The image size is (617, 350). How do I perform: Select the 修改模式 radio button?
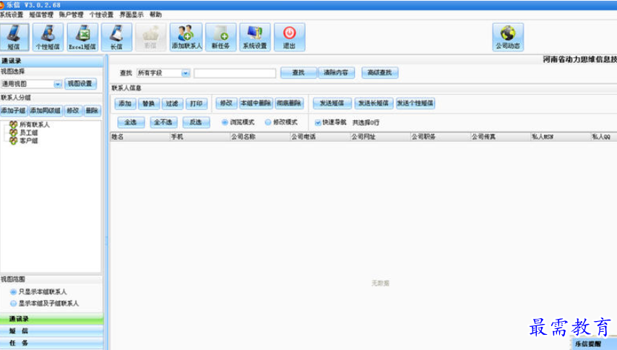tap(268, 122)
